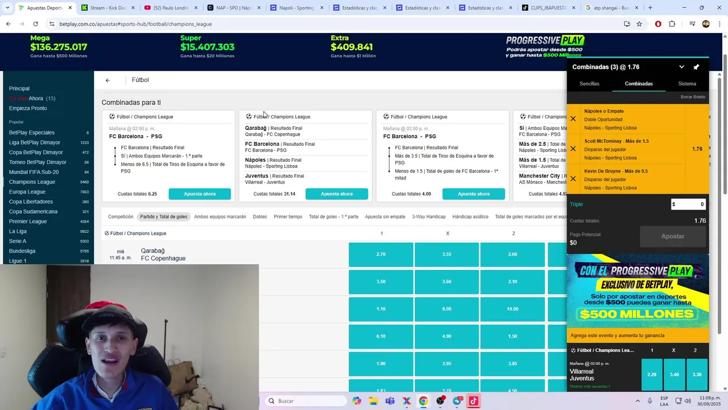Click the Windows taskbar Buscar search box
The width and height of the screenshot is (728, 410).
click(x=305, y=401)
